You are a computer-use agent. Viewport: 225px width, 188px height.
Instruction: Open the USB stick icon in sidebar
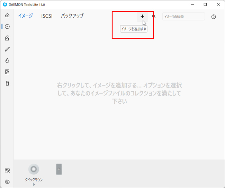7,83
